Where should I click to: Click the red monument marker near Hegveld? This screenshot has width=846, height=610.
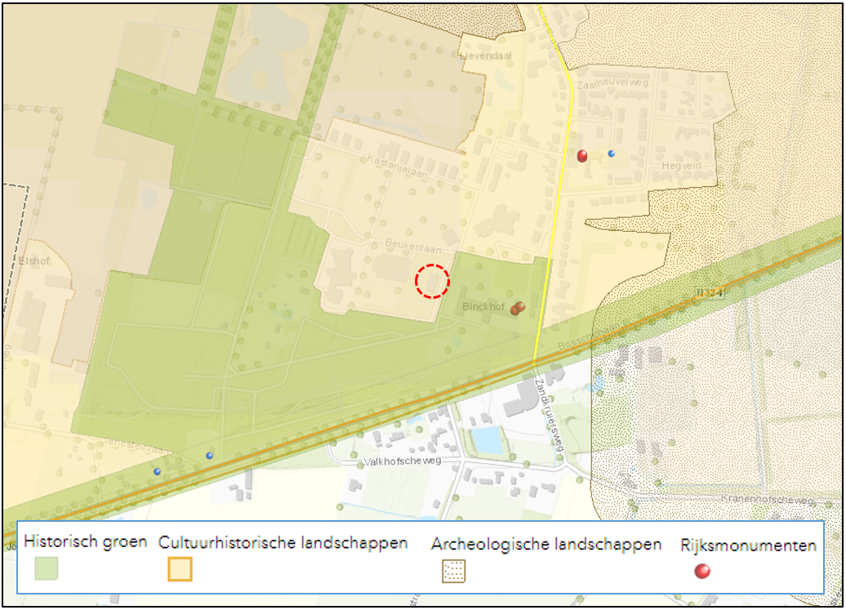click(582, 156)
